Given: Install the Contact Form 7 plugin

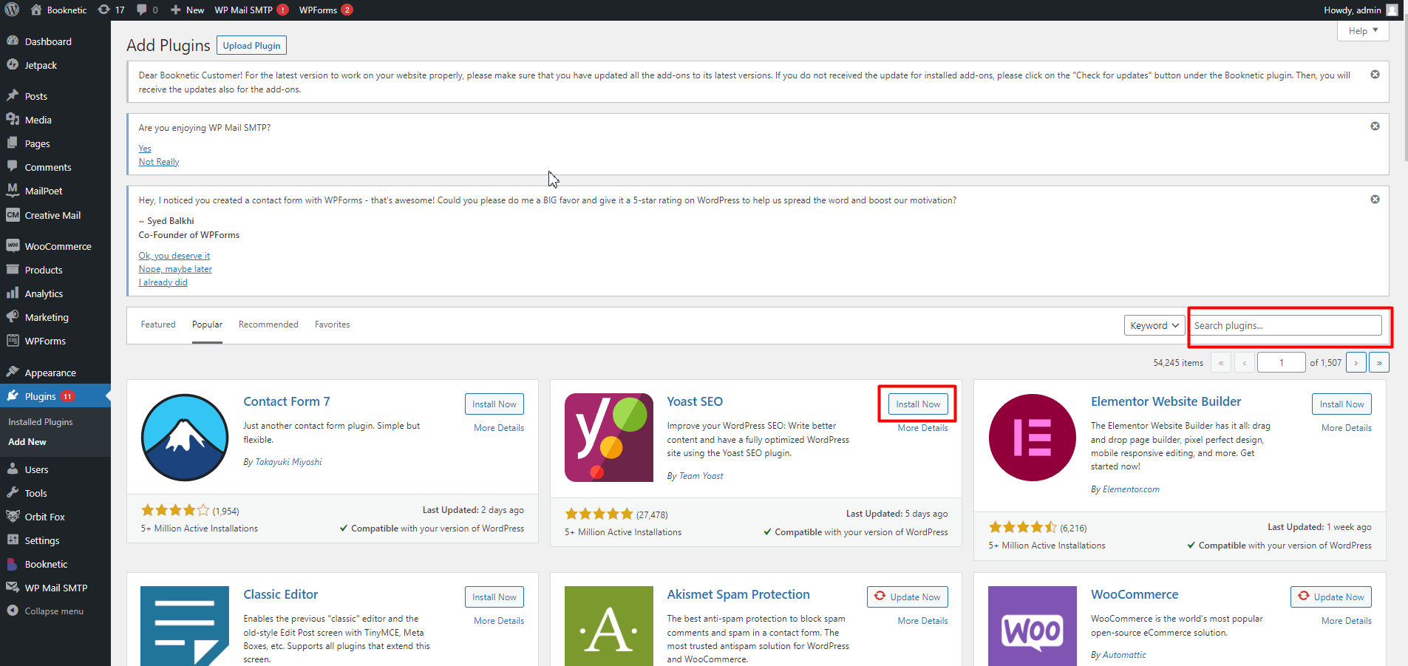Looking at the screenshot, I should 494,404.
